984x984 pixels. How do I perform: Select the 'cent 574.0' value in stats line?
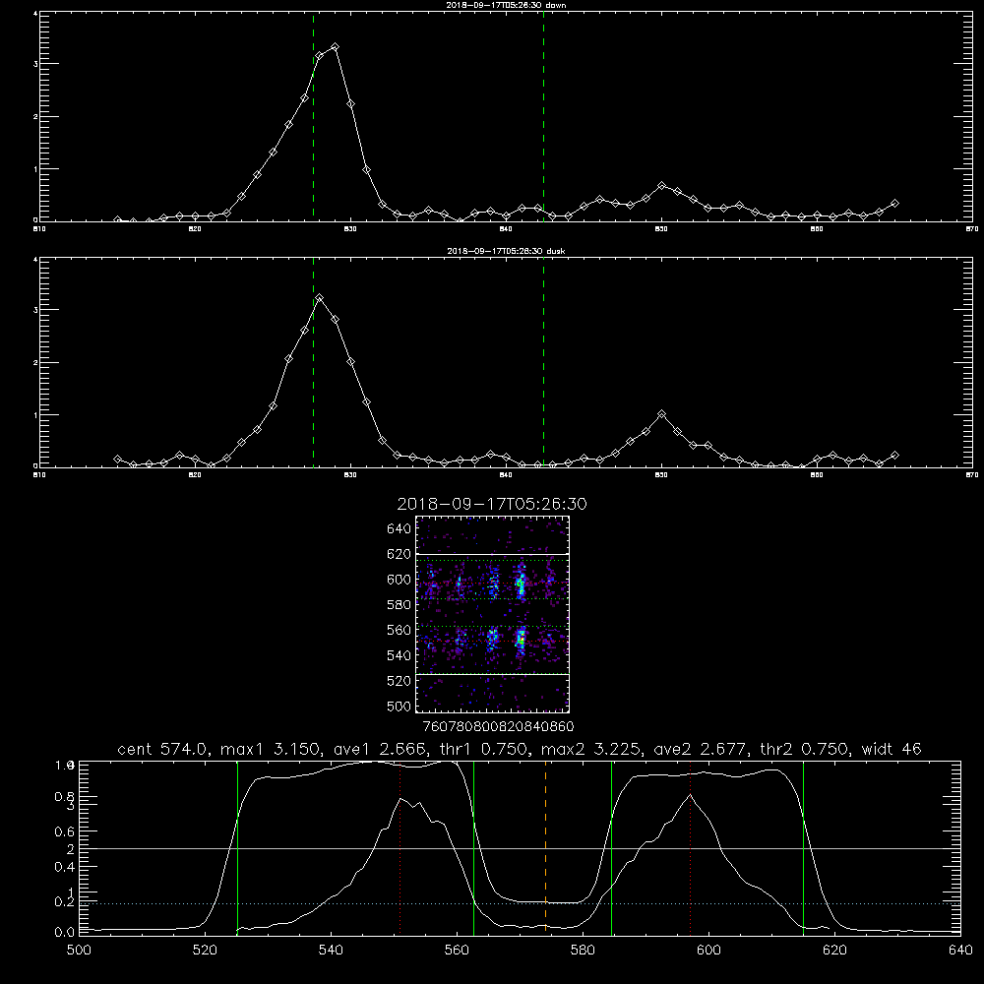[163, 749]
